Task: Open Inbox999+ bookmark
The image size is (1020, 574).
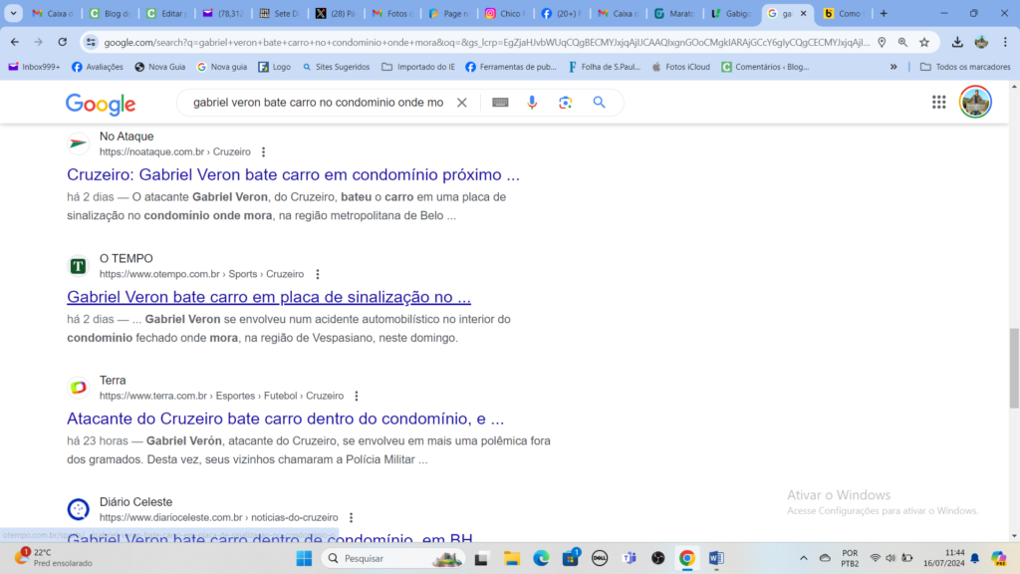Action: (x=34, y=67)
